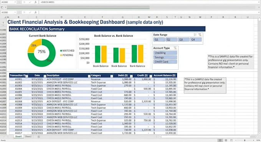
Task: Enable multi-select on the Date Range slicer
Action: [x=195, y=35]
